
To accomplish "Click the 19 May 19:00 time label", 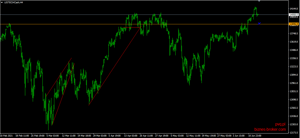I will (x=208, y=136).
